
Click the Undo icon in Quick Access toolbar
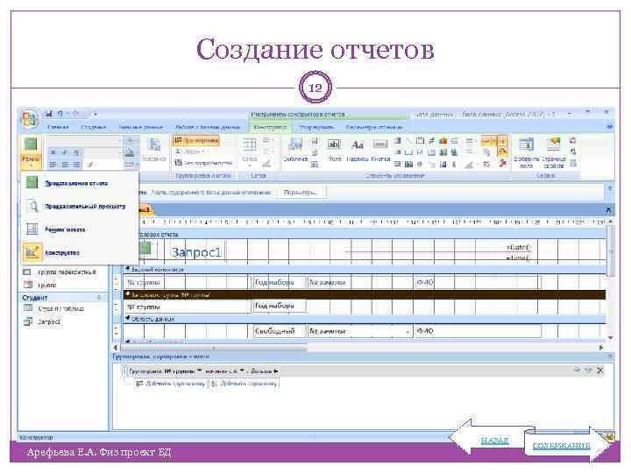pyautogui.click(x=60, y=114)
